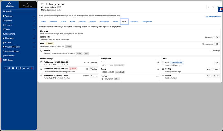Viewport: 223px width, 131px height.
Task: Open the Accordions tab
Action: click(104, 22)
